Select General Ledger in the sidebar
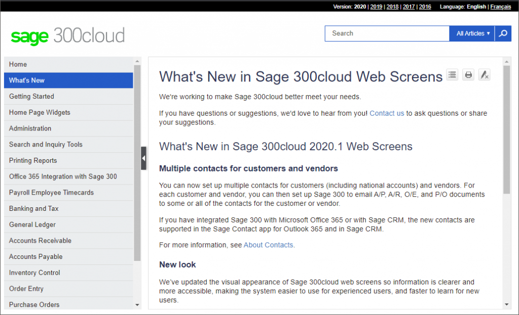Screen dimensions: 519x315 point(68,224)
